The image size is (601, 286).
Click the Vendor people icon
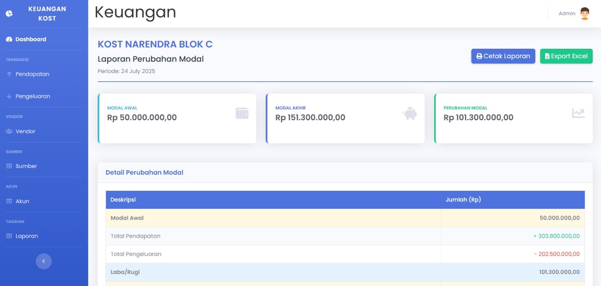tap(9, 131)
